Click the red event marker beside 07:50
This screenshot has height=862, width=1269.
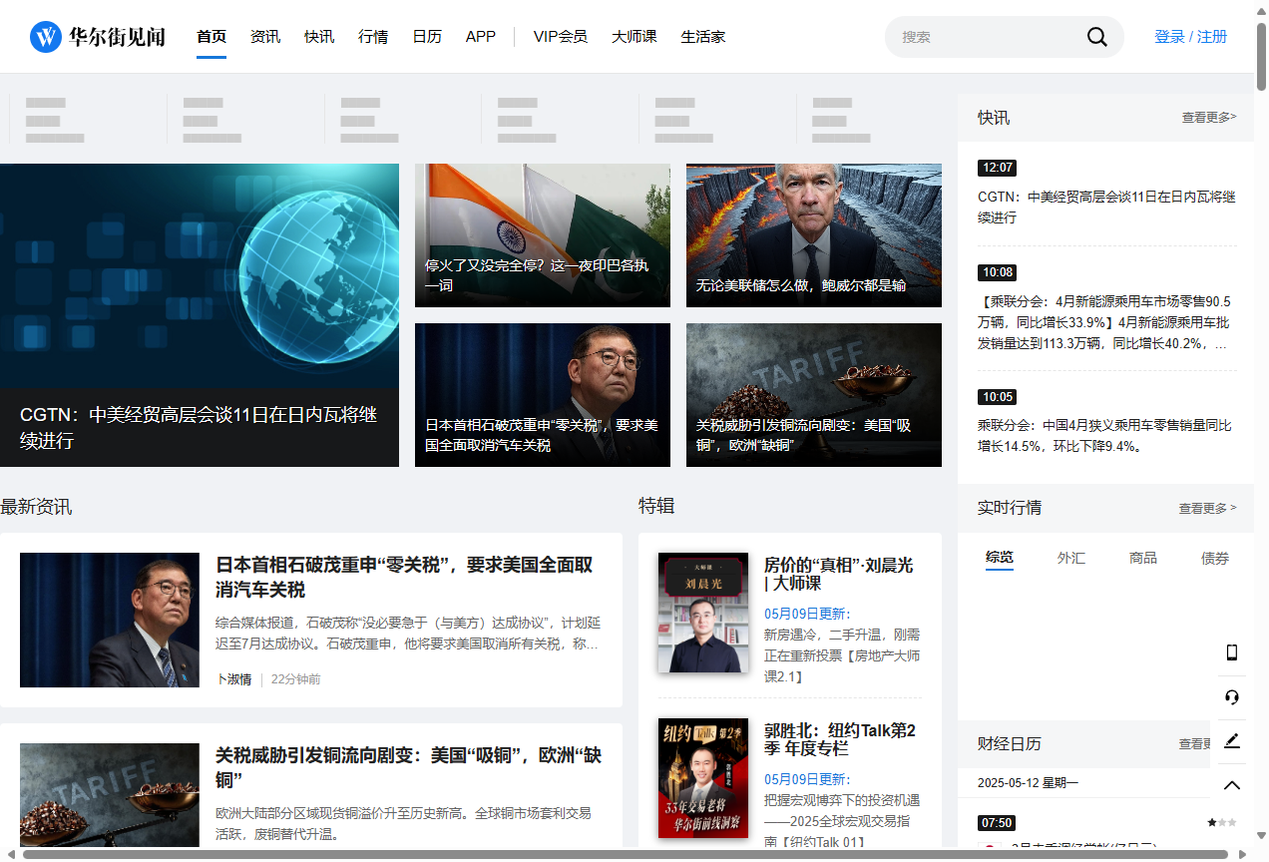click(x=990, y=847)
